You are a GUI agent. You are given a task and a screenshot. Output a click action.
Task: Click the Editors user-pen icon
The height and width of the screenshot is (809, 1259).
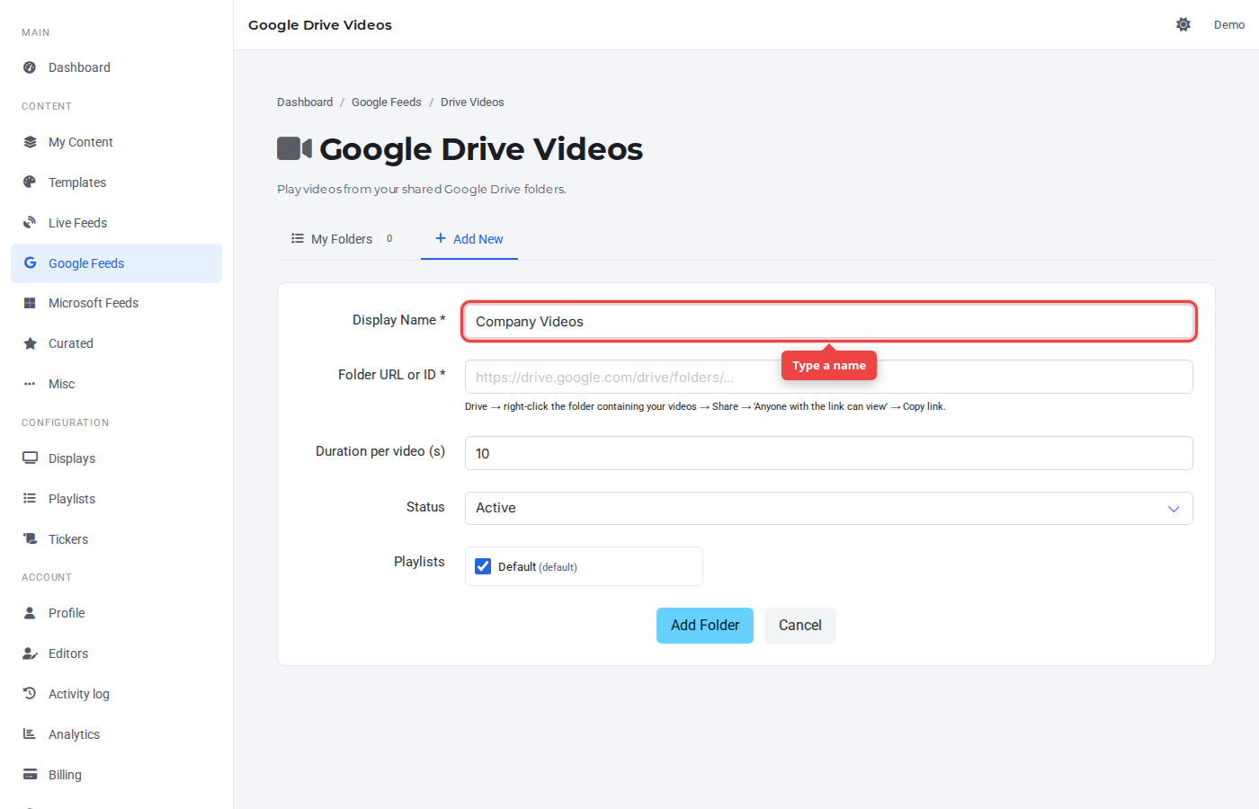click(30, 653)
